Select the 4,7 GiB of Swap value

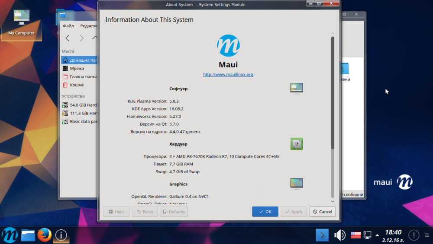coord(184,171)
